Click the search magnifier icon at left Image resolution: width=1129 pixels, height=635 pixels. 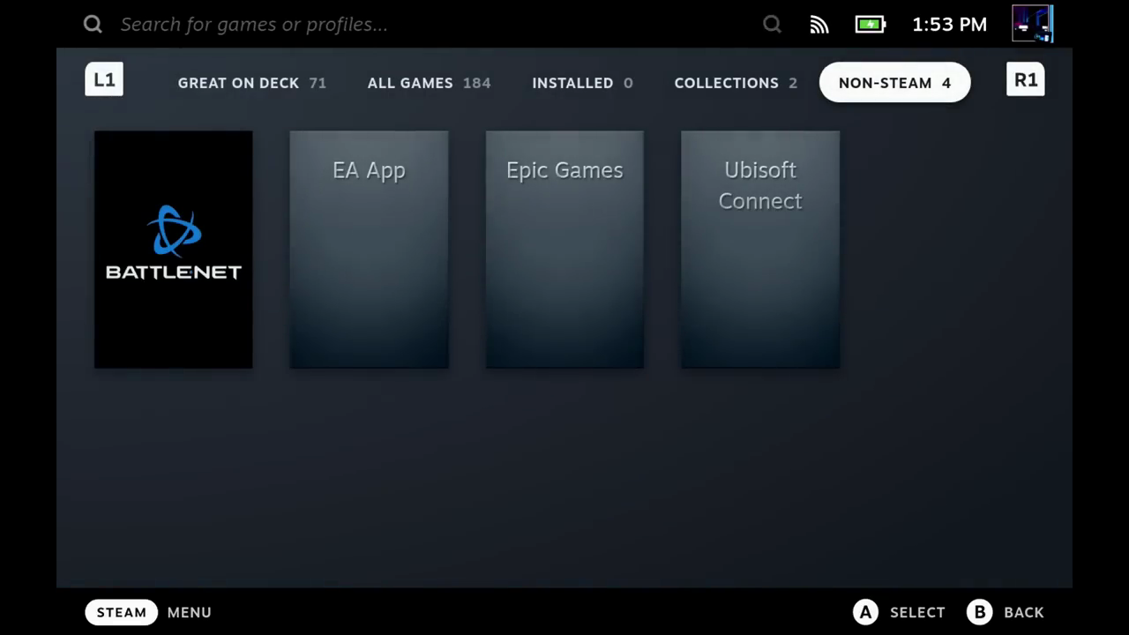[x=93, y=24]
